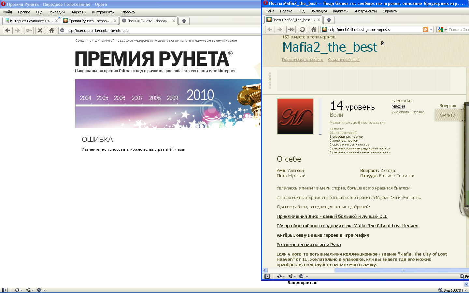Go forward in Премия Рунета window
This screenshot has width=469, height=293.
coord(18,30)
